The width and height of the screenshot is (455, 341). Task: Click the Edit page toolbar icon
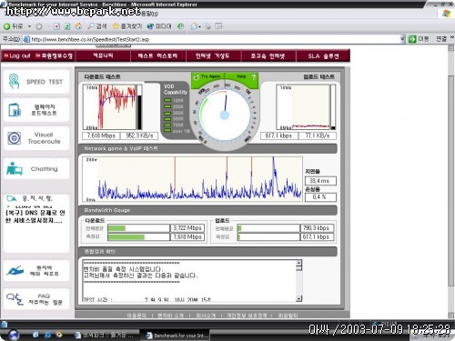point(218,26)
